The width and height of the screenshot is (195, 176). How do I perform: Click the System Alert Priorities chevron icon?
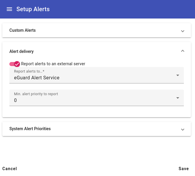click(x=183, y=130)
